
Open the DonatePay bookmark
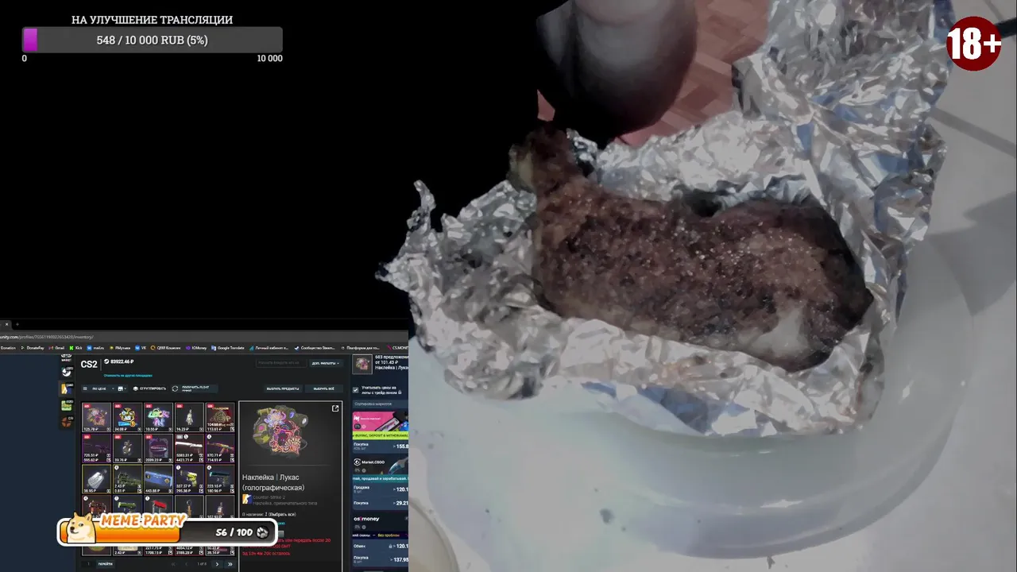pos(32,347)
